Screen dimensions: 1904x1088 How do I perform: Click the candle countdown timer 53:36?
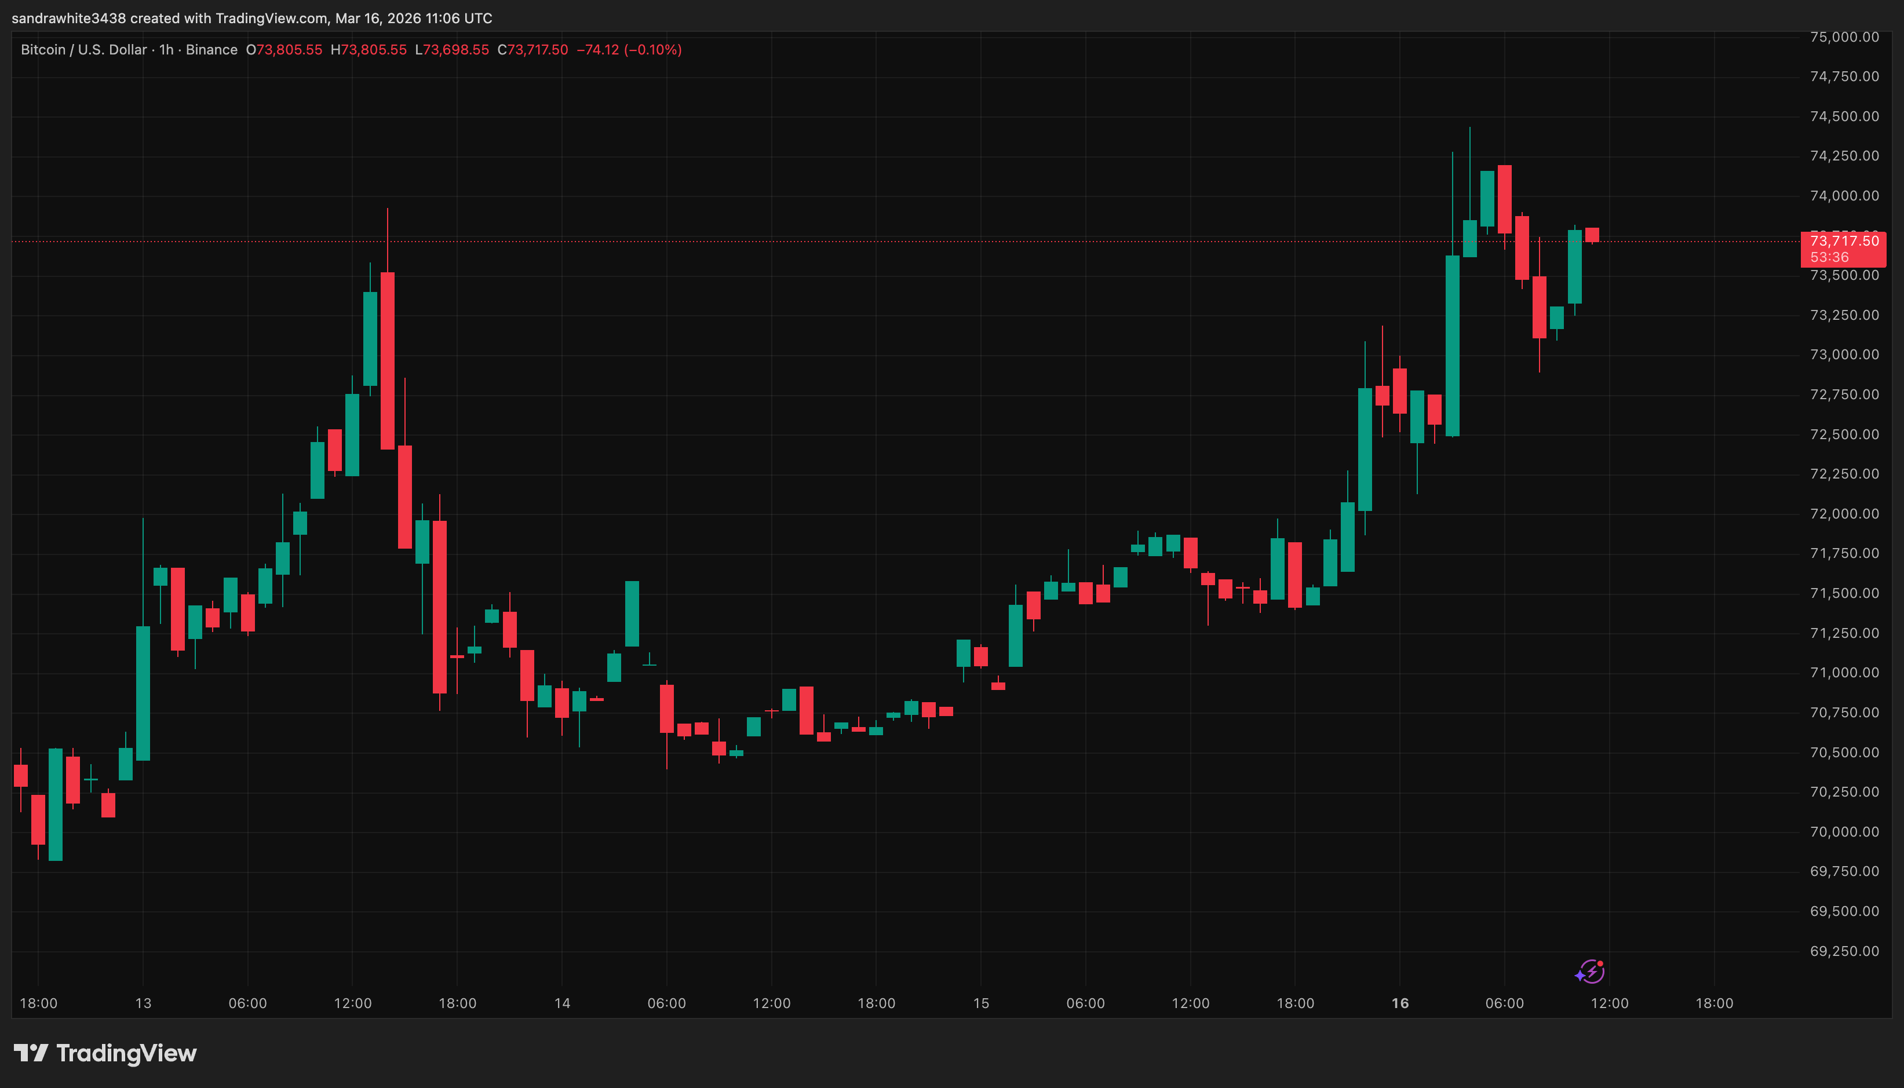[x=1829, y=257]
